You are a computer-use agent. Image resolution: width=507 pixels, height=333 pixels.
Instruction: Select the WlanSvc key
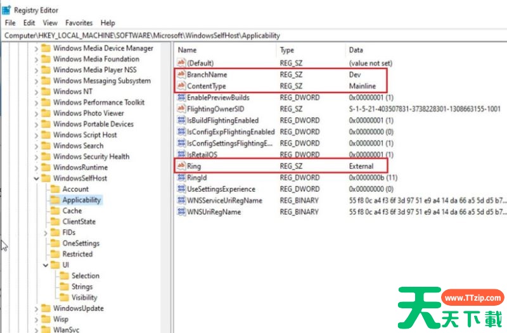click(x=67, y=329)
